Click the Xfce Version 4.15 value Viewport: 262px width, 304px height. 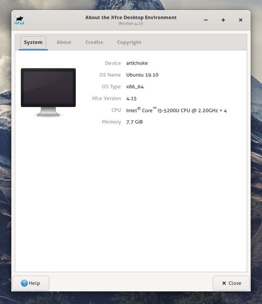point(131,98)
